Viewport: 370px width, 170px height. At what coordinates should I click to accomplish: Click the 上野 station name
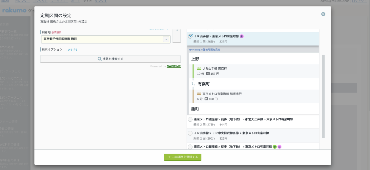pos(195,59)
